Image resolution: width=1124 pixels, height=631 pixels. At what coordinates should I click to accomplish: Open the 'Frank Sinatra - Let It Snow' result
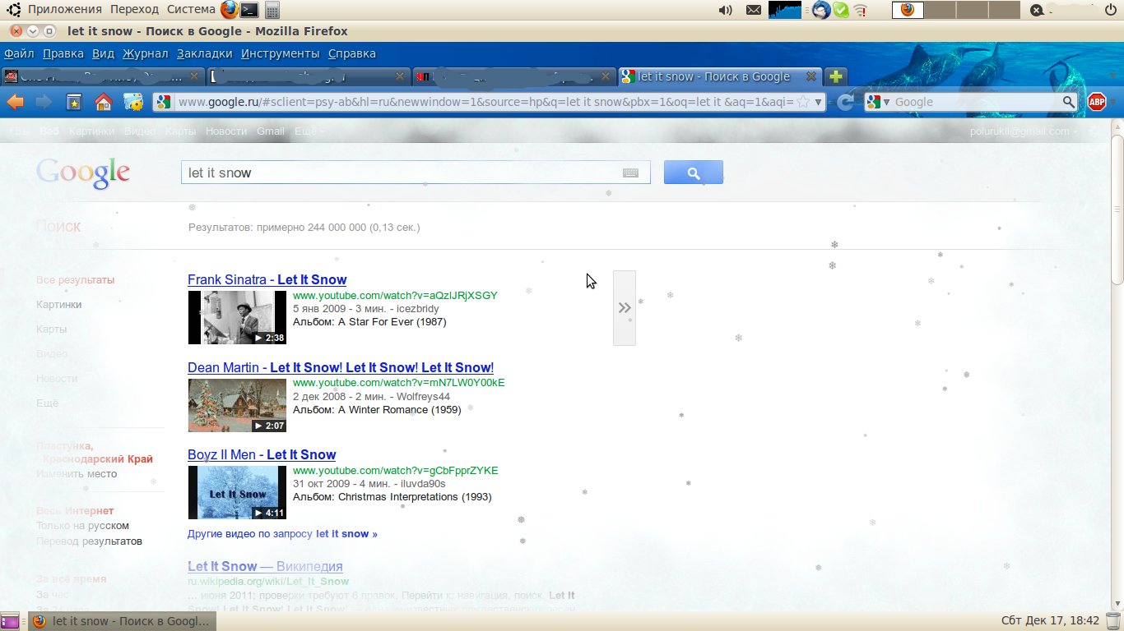tap(267, 279)
